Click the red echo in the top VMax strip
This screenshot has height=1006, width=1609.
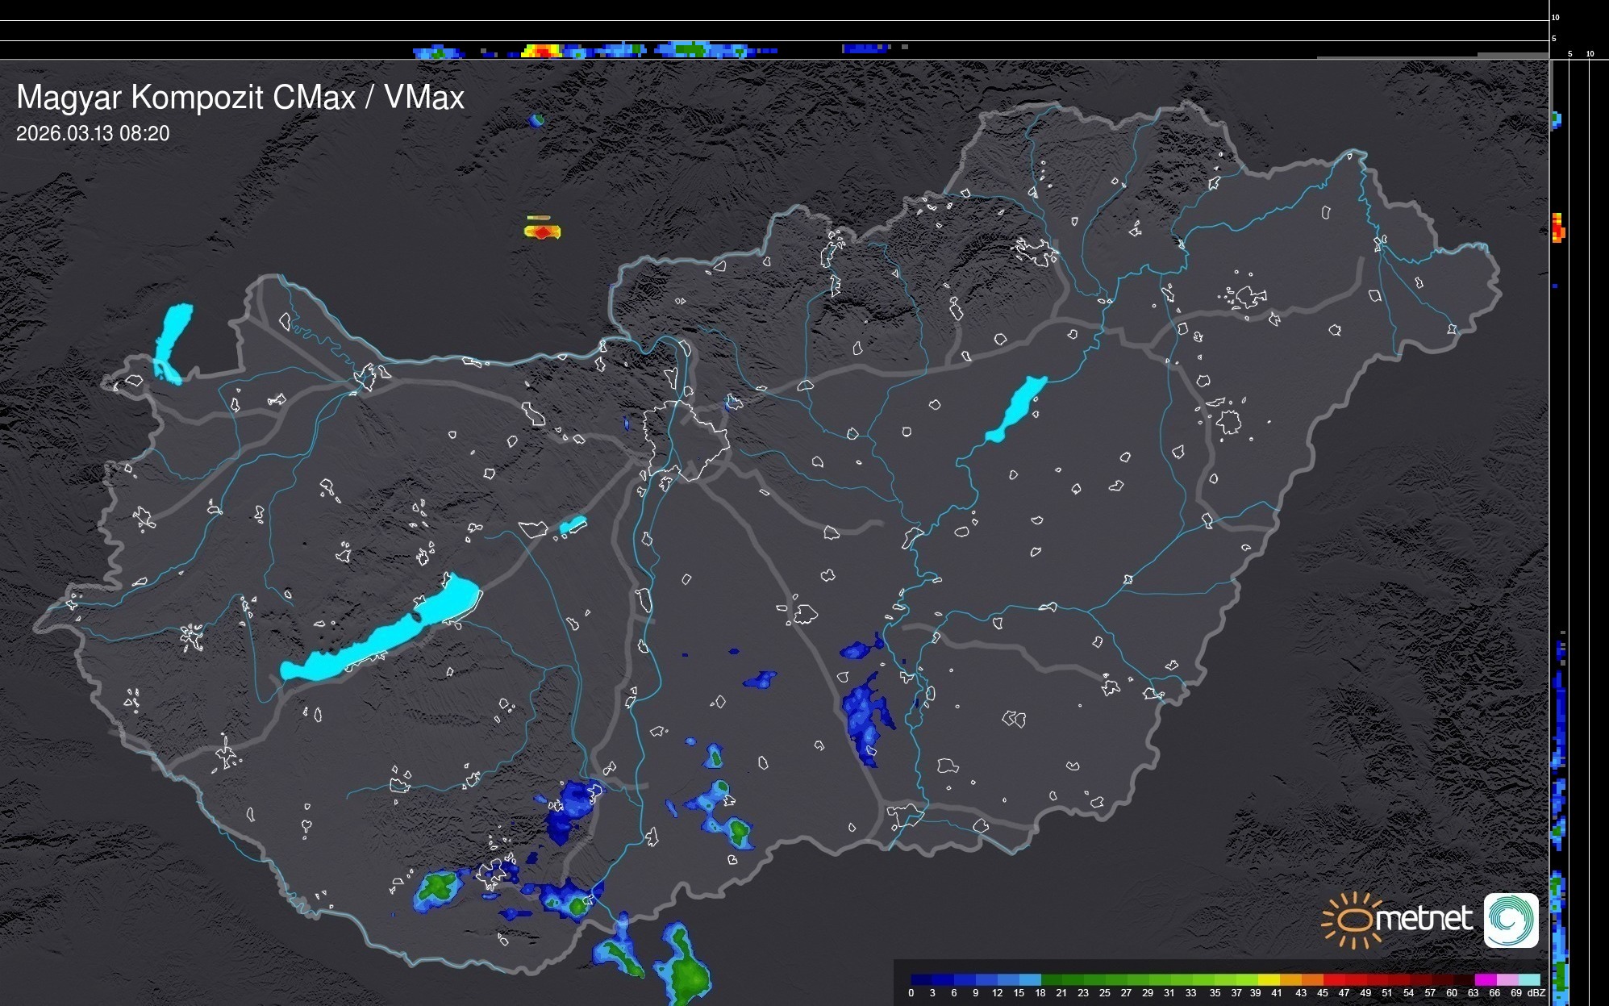545,51
